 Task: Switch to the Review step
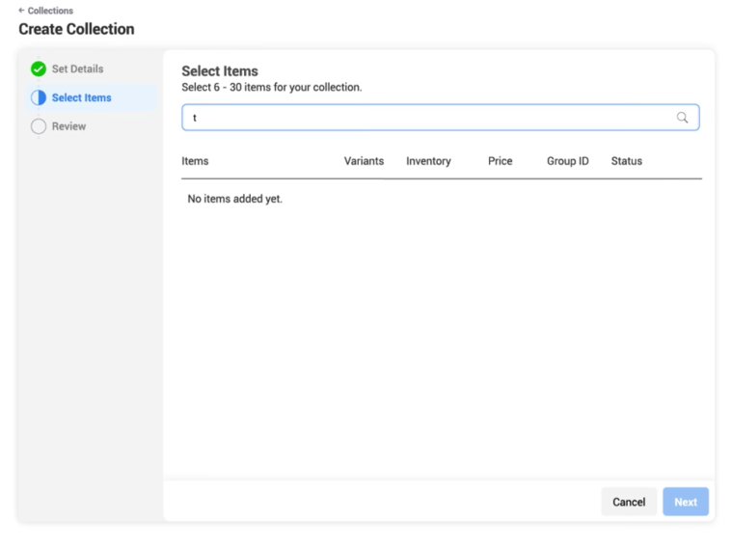68,126
